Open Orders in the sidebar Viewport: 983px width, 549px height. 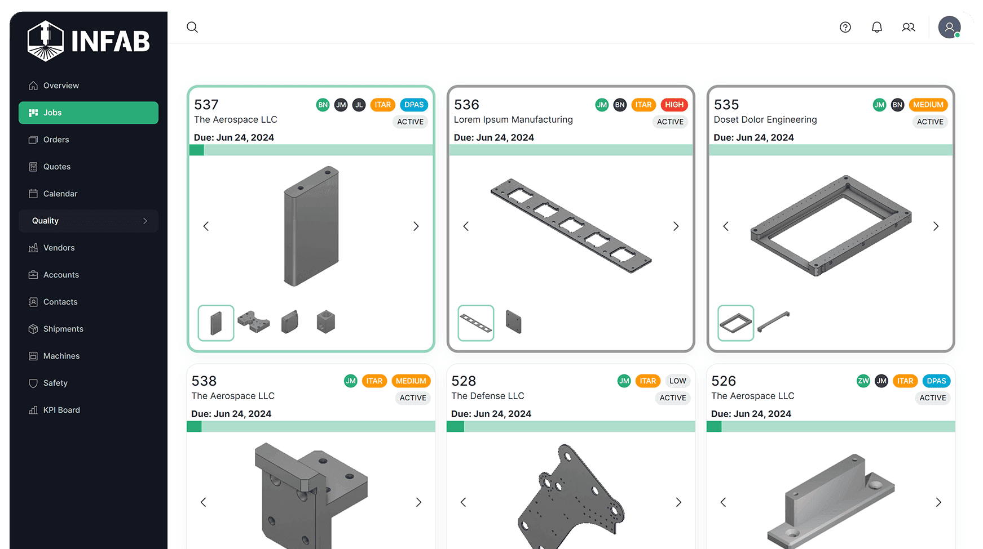pos(89,140)
